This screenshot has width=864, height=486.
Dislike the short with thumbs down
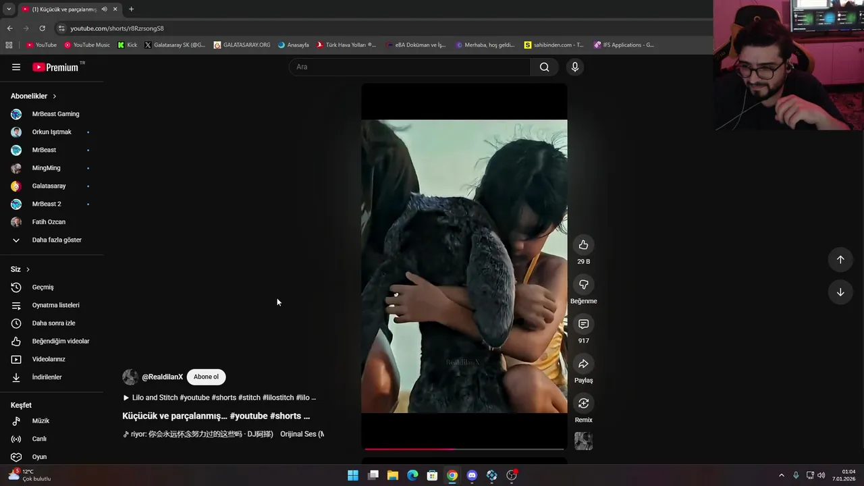583,285
